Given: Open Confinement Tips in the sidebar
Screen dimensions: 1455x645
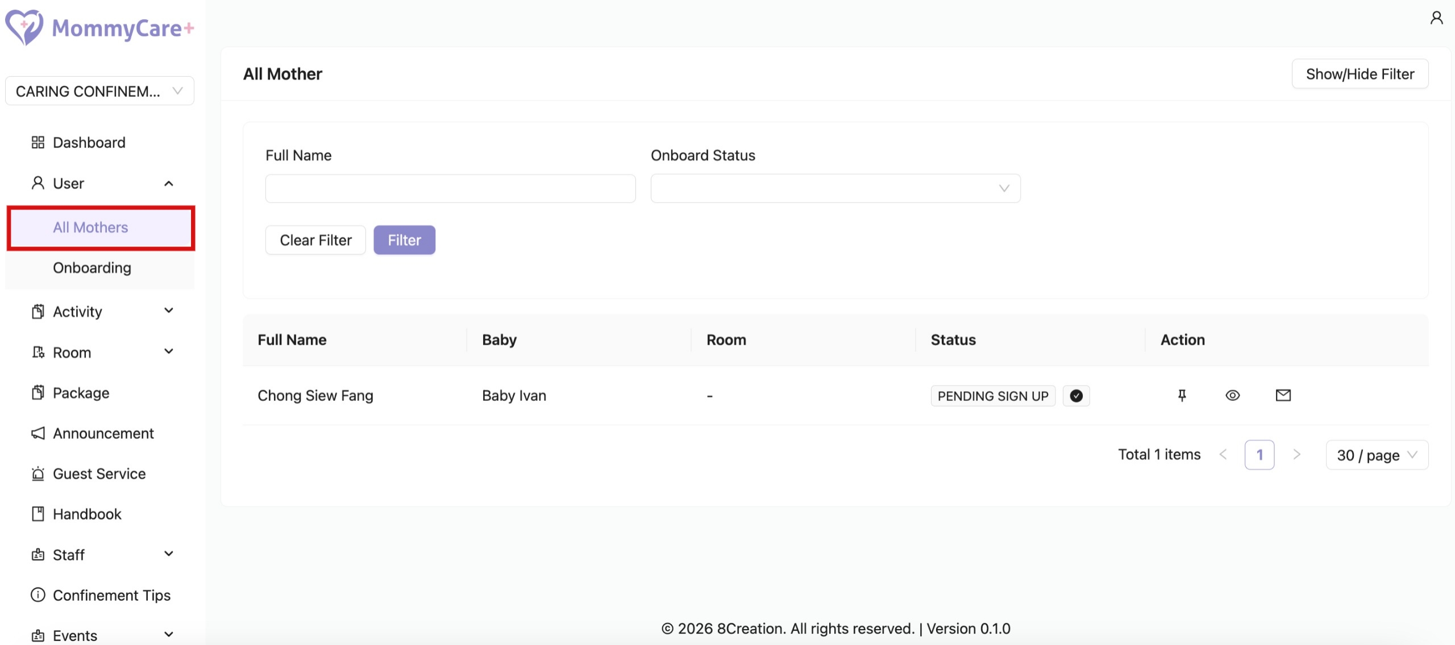Looking at the screenshot, I should [x=111, y=595].
